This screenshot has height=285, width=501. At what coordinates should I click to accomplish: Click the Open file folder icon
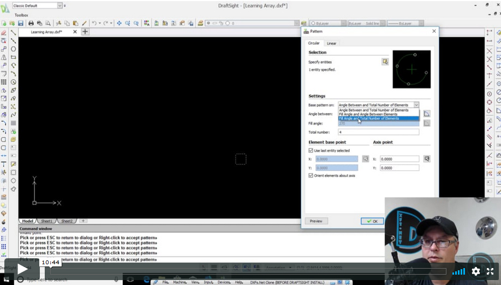coord(12,23)
